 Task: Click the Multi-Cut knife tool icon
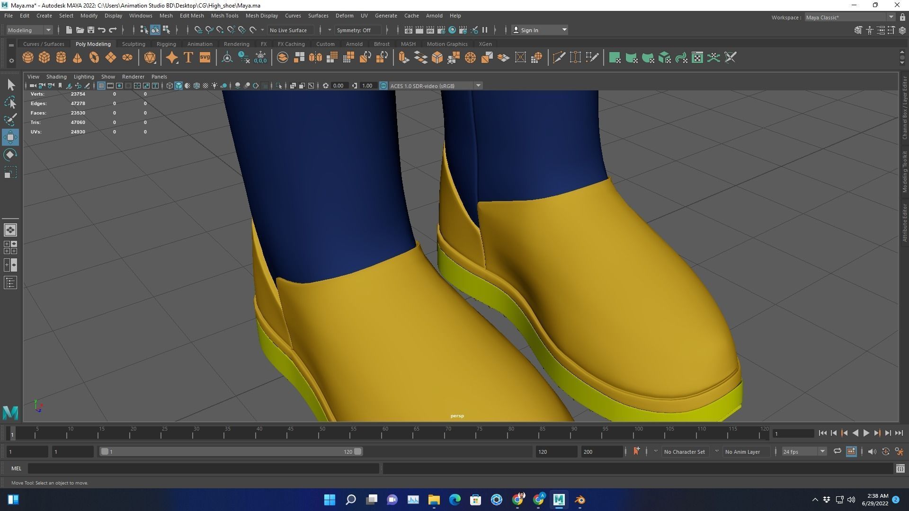559,58
